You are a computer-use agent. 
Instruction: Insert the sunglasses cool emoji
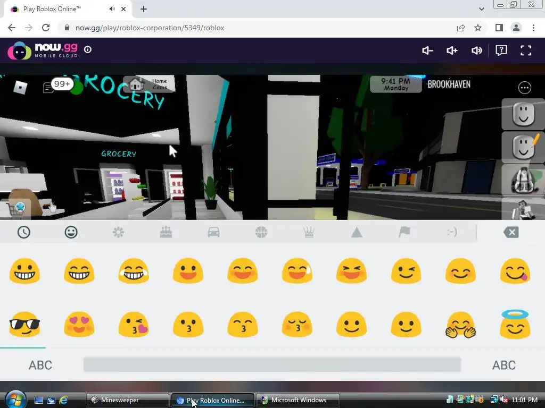click(x=24, y=325)
